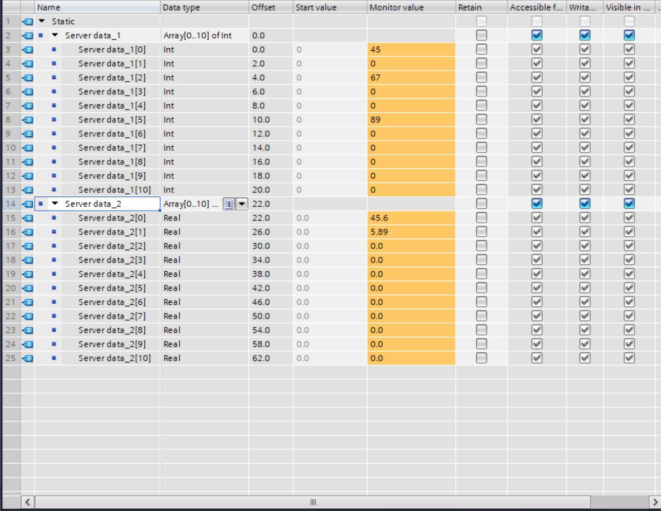Click the tag icon in the Server data_2[0] row

(28, 218)
